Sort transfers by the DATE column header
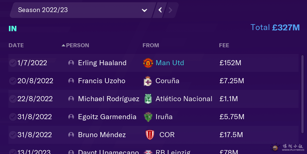The width and height of the screenshot is (307, 154). [x=16, y=46]
